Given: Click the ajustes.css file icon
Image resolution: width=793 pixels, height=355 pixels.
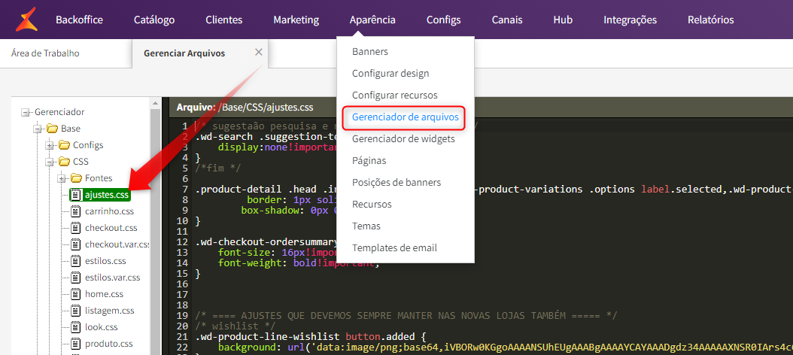Looking at the screenshot, I should [76, 195].
